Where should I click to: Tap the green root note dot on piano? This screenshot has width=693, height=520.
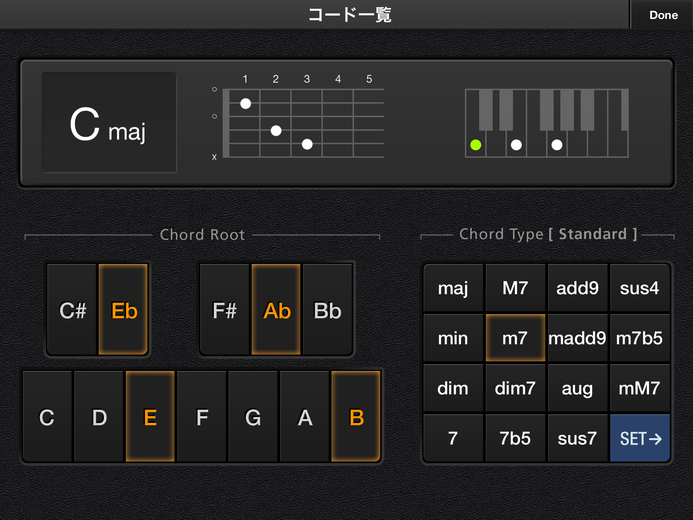click(x=476, y=145)
